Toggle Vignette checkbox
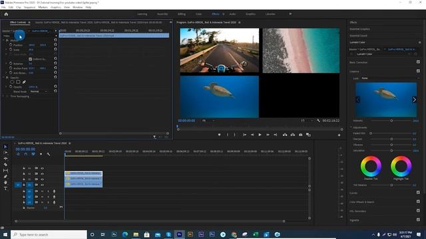Screen dimensions: 426x239 [x=418, y=220]
